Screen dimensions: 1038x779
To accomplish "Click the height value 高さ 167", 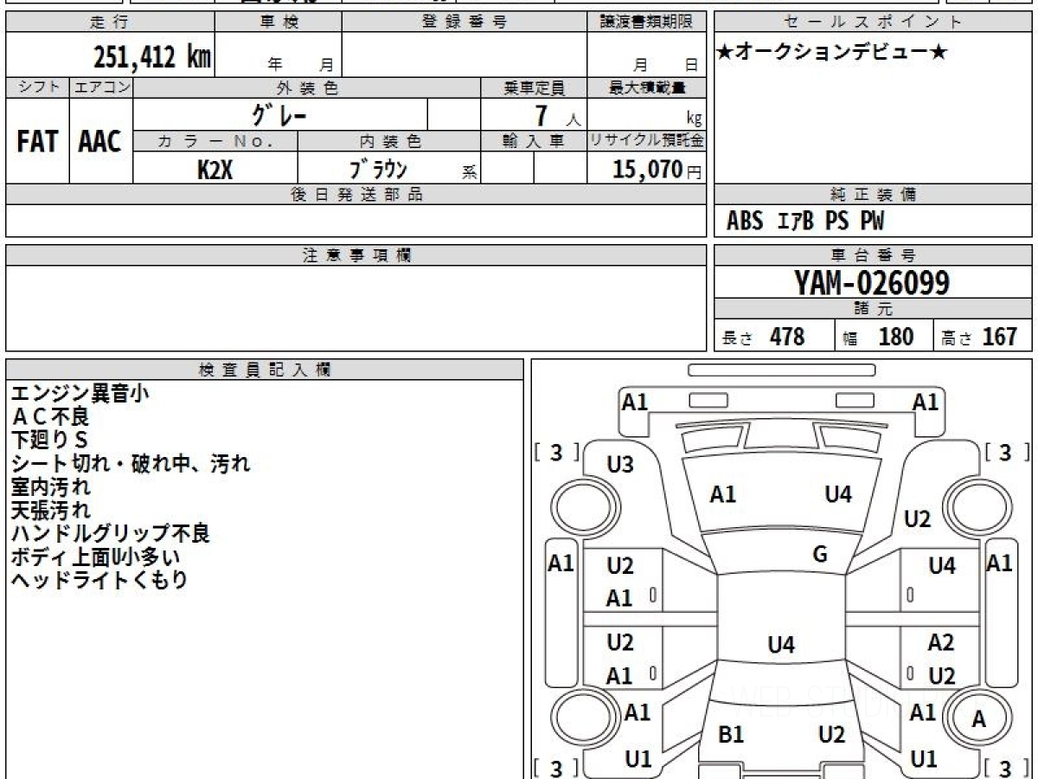I will click(x=980, y=337).
